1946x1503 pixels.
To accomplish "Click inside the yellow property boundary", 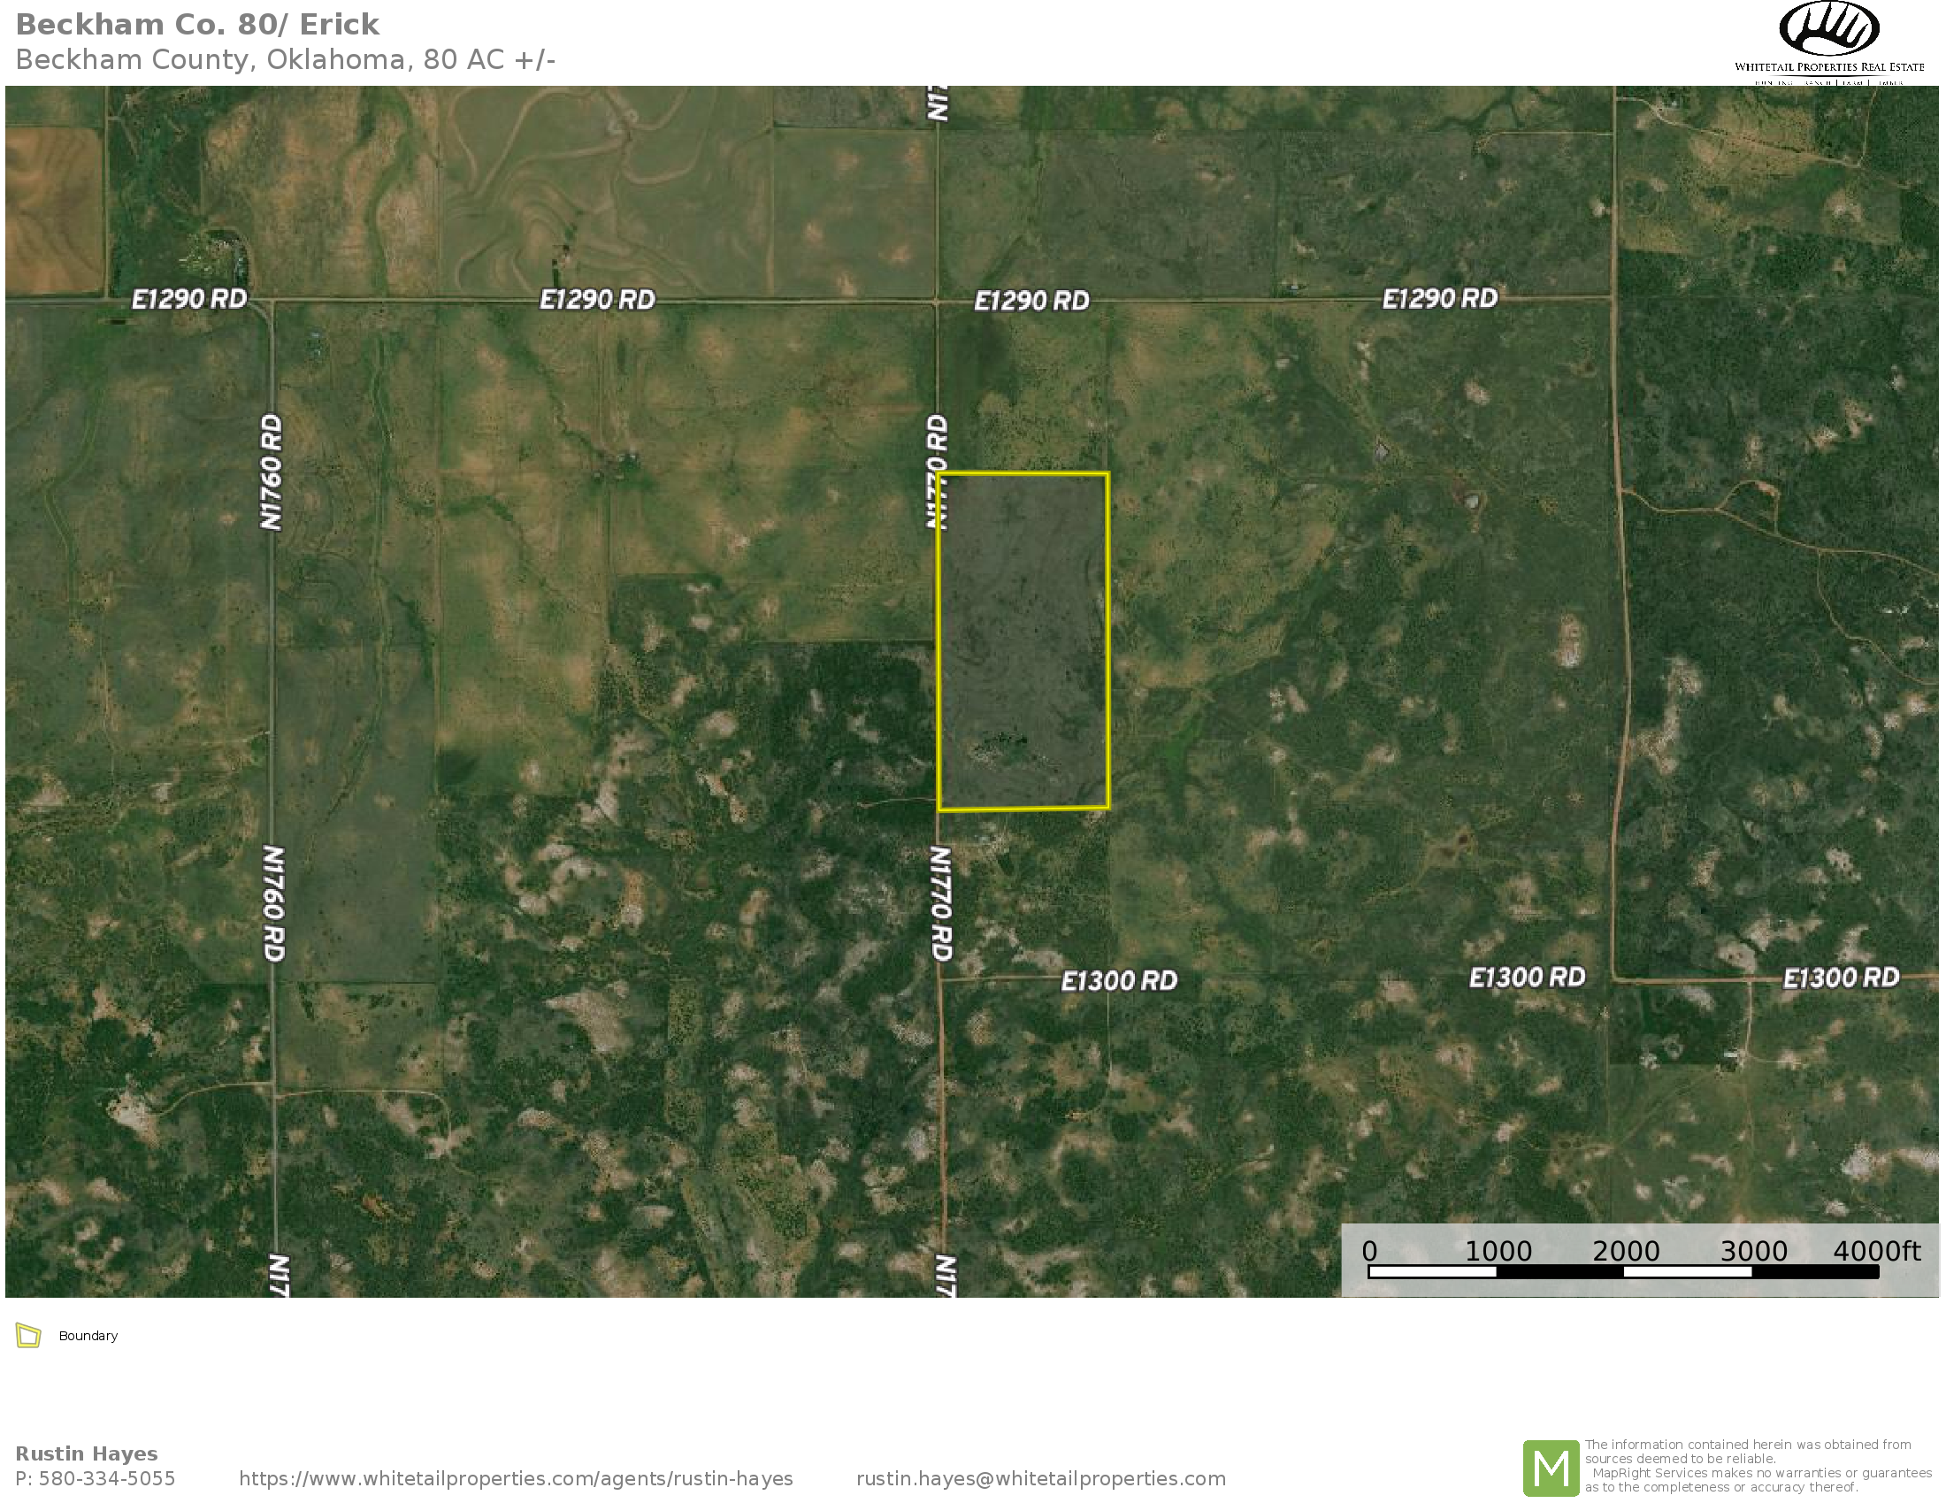I will [1023, 641].
